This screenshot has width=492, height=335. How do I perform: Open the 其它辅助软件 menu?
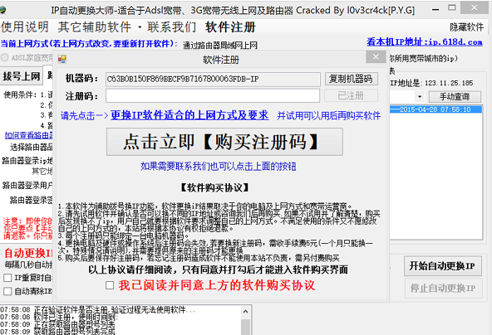click(94, 27)
